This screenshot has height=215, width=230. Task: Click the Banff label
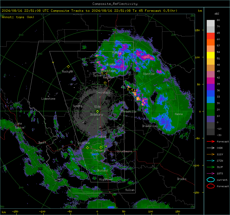pyautogui.click(x=42, y=143)
